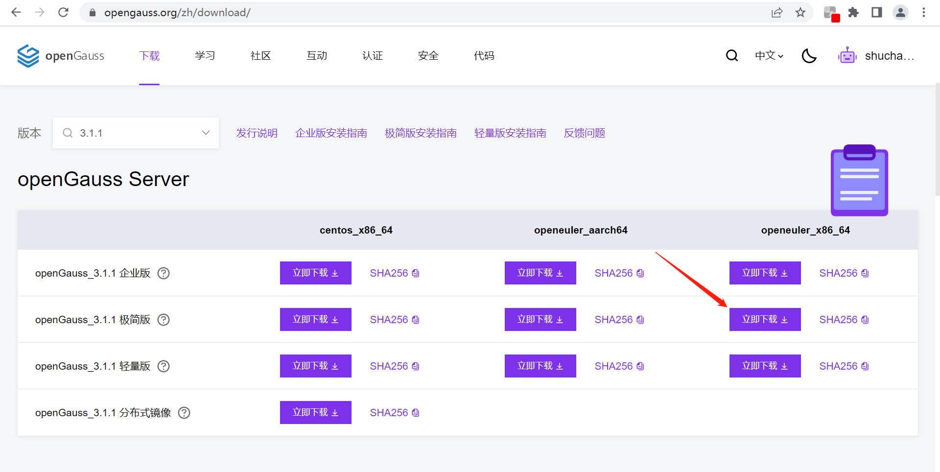This screenshot has height=472, width=940.
Task: Download 轻量版 for openeuler_aarch64
Action: [x=540, y=366]
